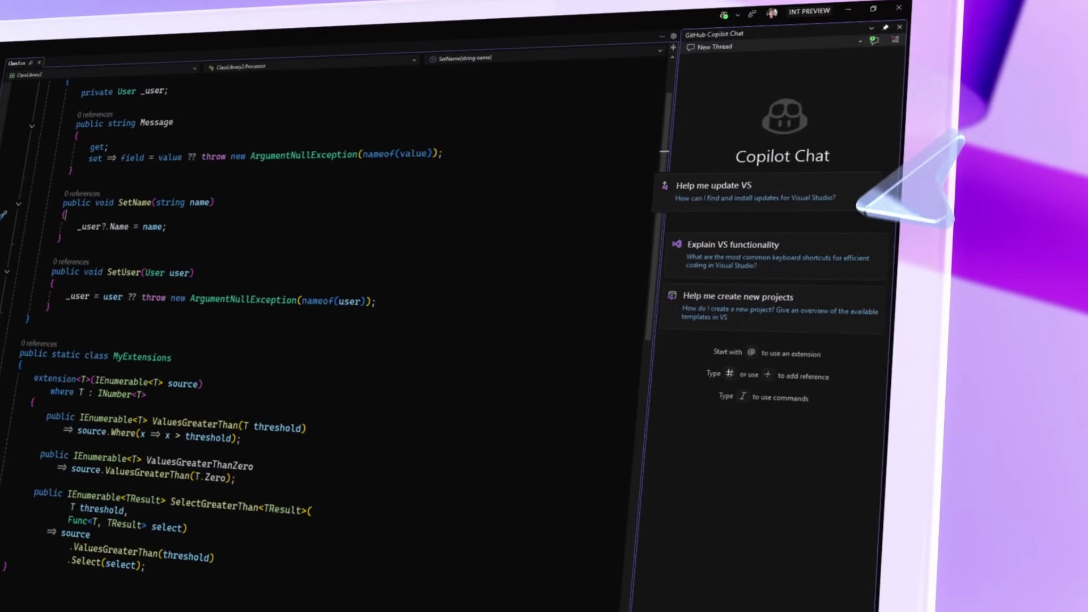Open the editor overflow ellipsis menu

click(662, 36)
